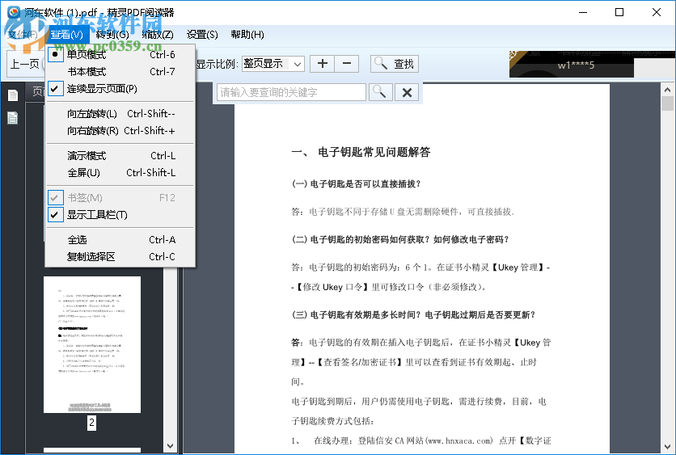Click the document vertical scrollbar thumb
This screenshot has width=676, height=455.
[667, 103]
